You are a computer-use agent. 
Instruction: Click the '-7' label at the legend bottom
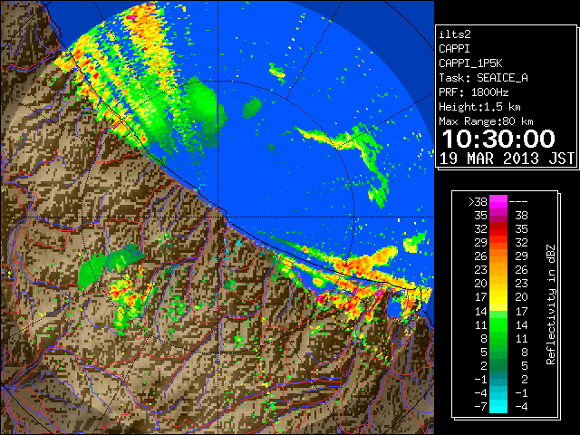tap(480, 407)
